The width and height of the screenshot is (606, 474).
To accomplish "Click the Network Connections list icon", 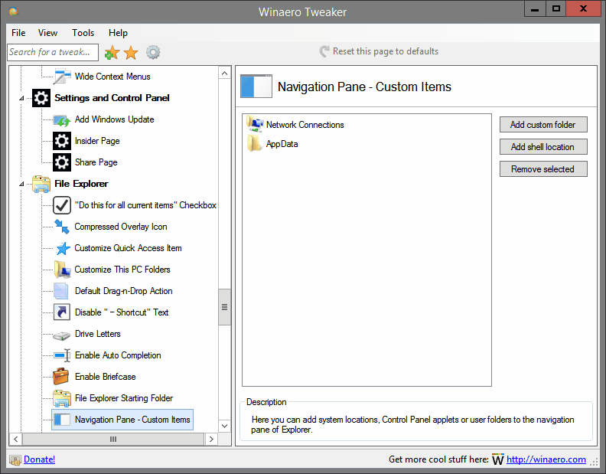I will tap(255, 124).
